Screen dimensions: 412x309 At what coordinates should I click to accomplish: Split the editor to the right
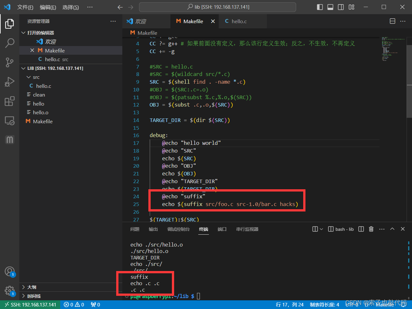pos(392,21)
